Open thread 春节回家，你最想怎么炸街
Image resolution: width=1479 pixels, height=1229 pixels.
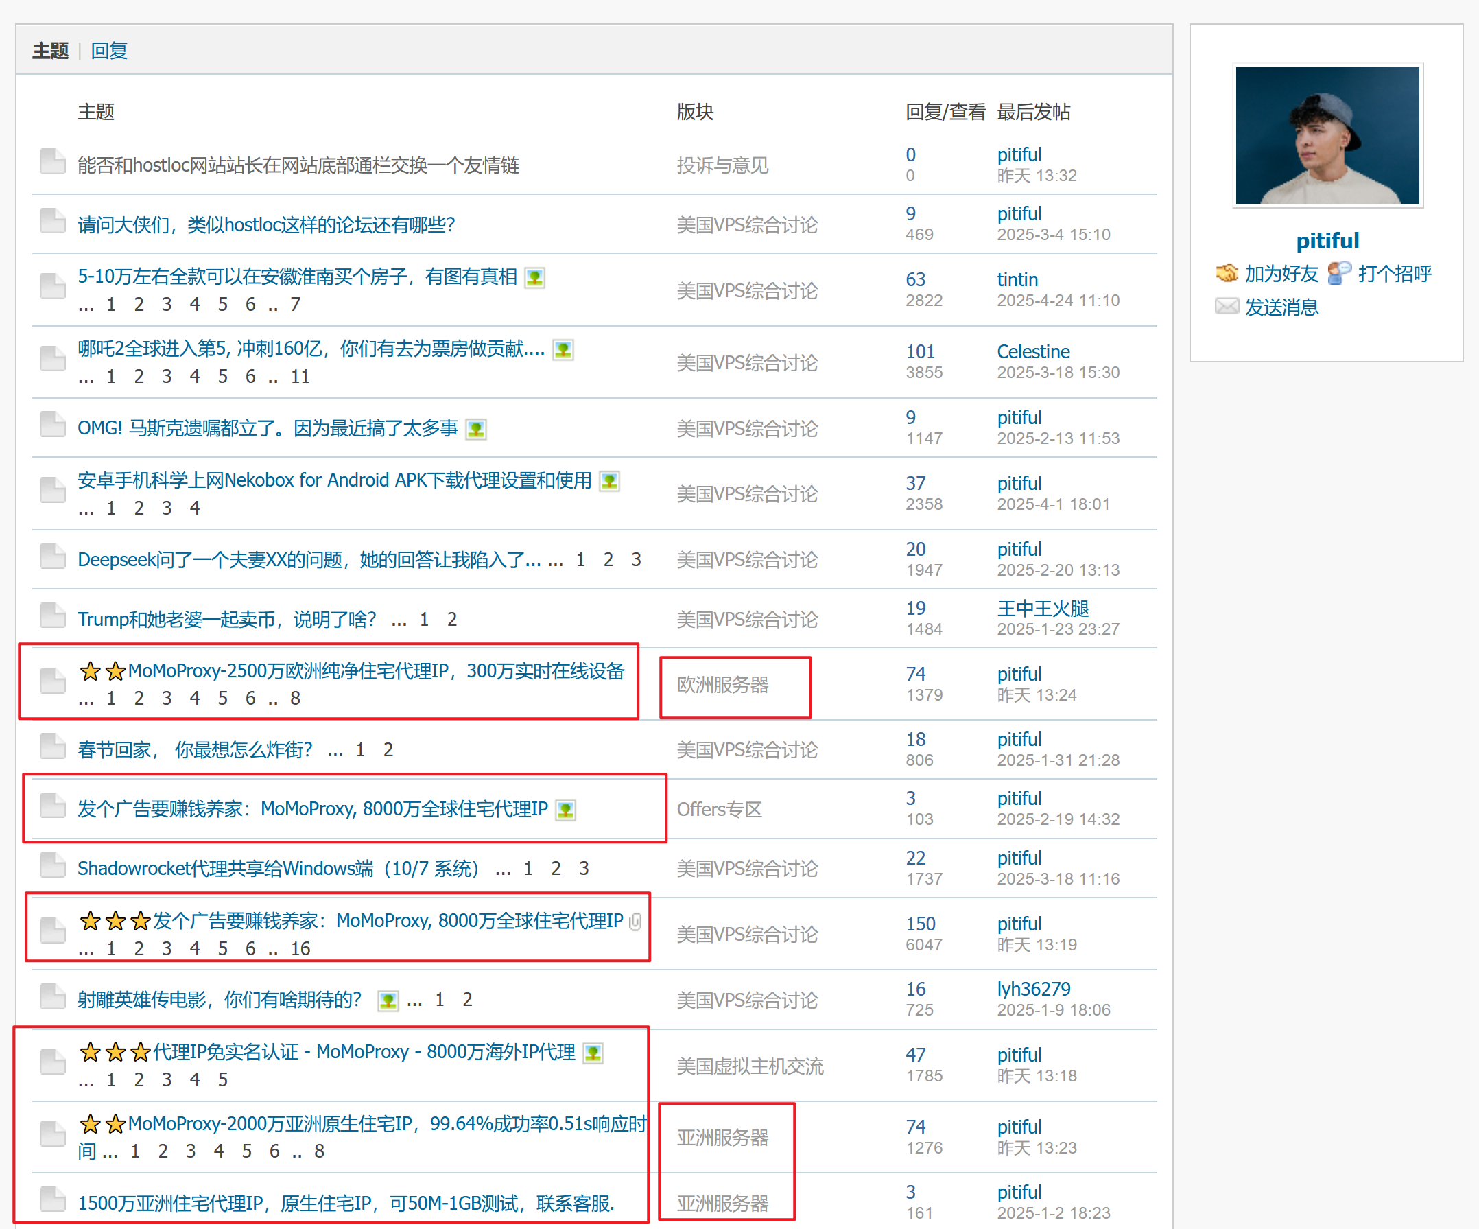[195, 750]
